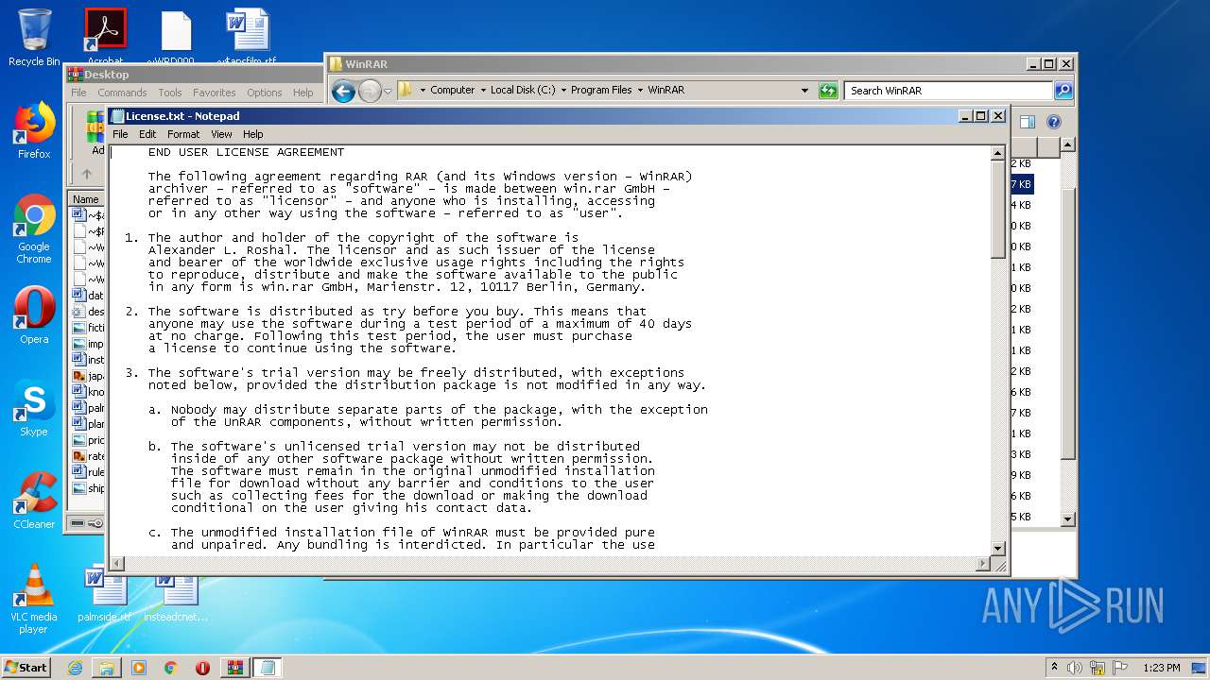Expand the Computer breadcrumb arrow
1210x680 pixels.
[482, 91]
